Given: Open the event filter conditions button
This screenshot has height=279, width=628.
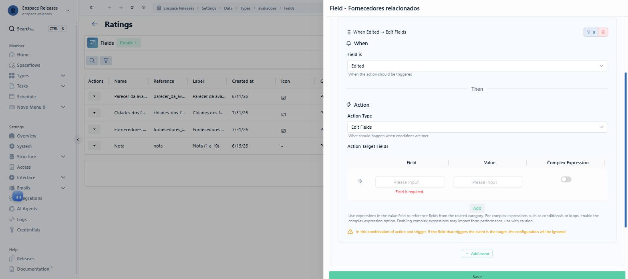Looking at the screenshot, I should (x=591, y=32).
